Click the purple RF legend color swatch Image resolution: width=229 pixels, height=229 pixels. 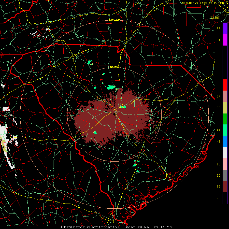coord(225,28)
